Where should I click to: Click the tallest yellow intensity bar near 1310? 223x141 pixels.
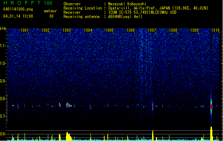211,134
